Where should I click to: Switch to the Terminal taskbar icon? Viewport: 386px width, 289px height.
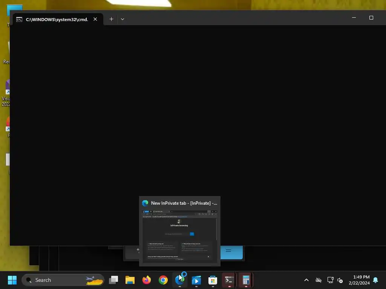(x=229, y=280)
